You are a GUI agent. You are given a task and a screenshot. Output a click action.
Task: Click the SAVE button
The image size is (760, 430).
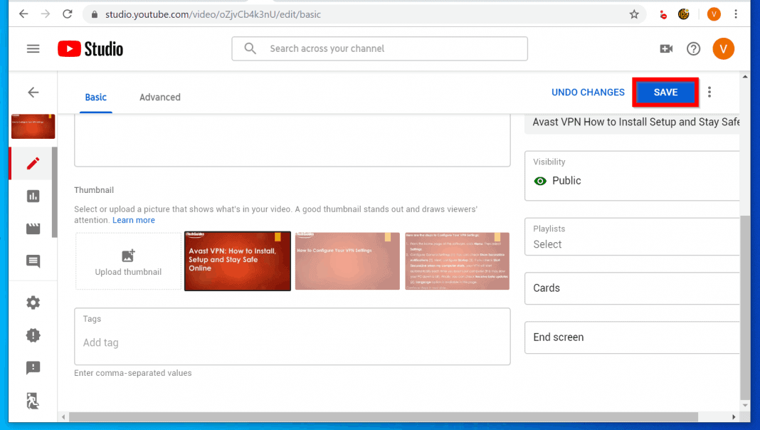coord(665,93)
